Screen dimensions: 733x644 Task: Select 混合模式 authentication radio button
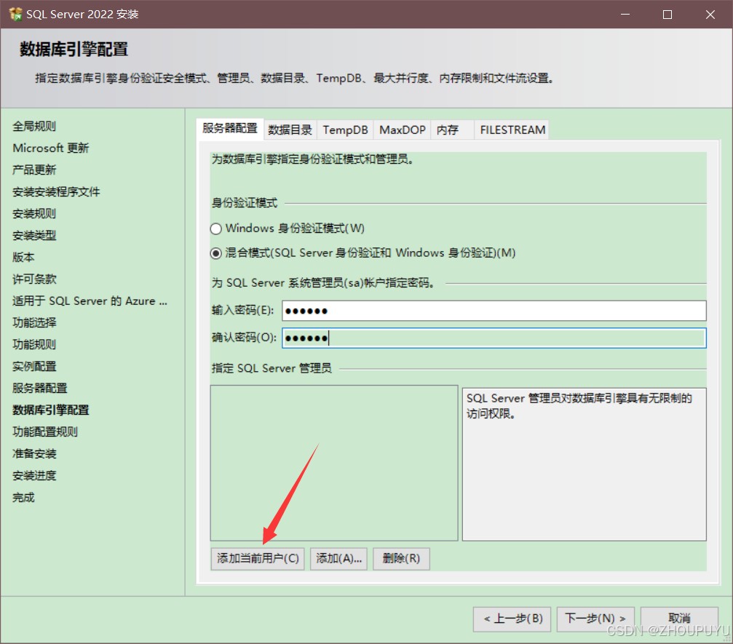point(215,253)
